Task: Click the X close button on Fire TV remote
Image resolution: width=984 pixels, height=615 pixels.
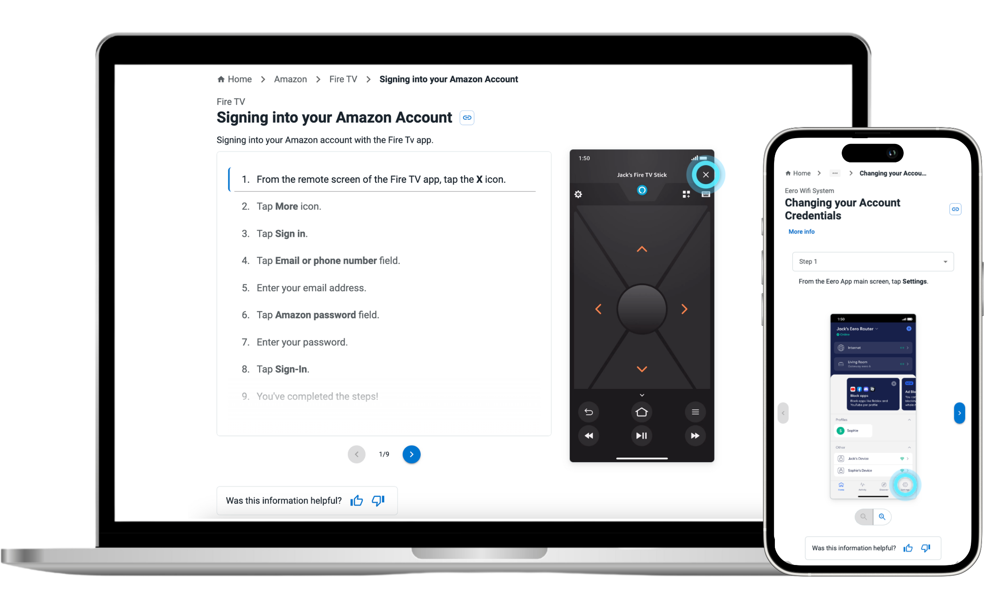Action: (705, 174)
